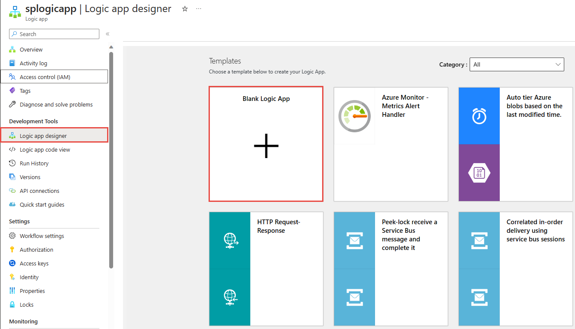
Task: Click the HTTP request globe icon
Action: (x=231, y=241)
